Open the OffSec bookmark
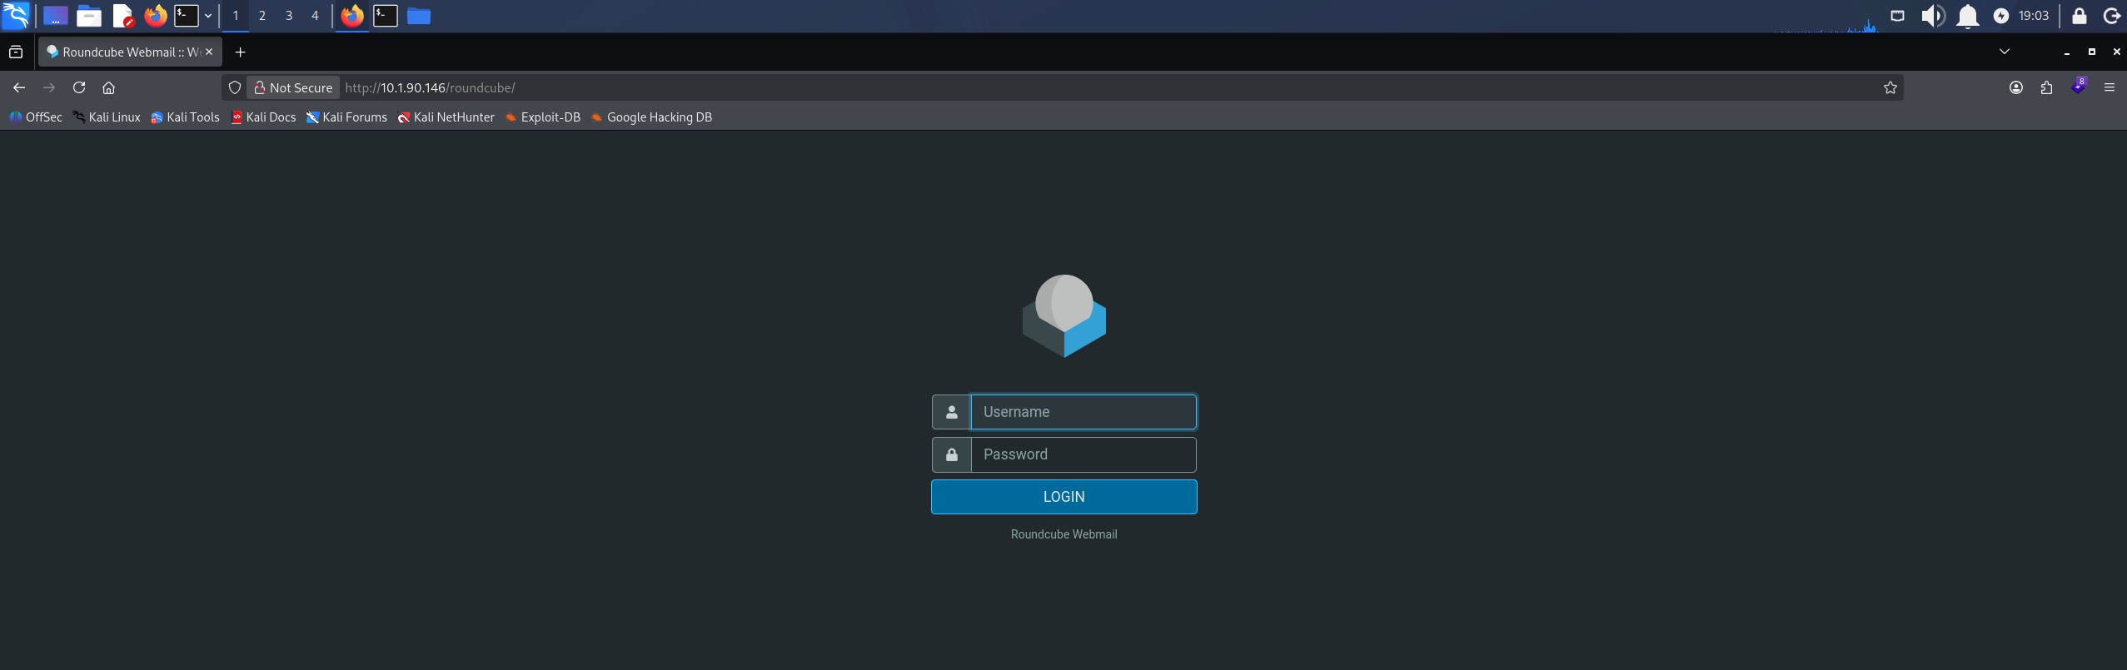2127x670 pixels. pyautogui.click(x=36, y=117)
